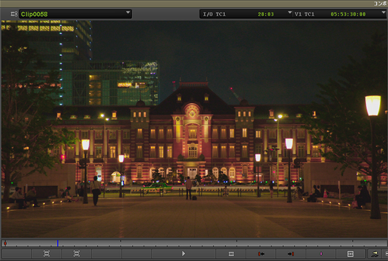The width and height of the screenshot is (388, 261).
Task: Add a marker with the pink marker button
Action: point(321,254)
